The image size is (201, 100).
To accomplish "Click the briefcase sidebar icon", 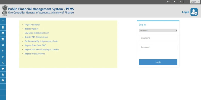I will point(3,80).
